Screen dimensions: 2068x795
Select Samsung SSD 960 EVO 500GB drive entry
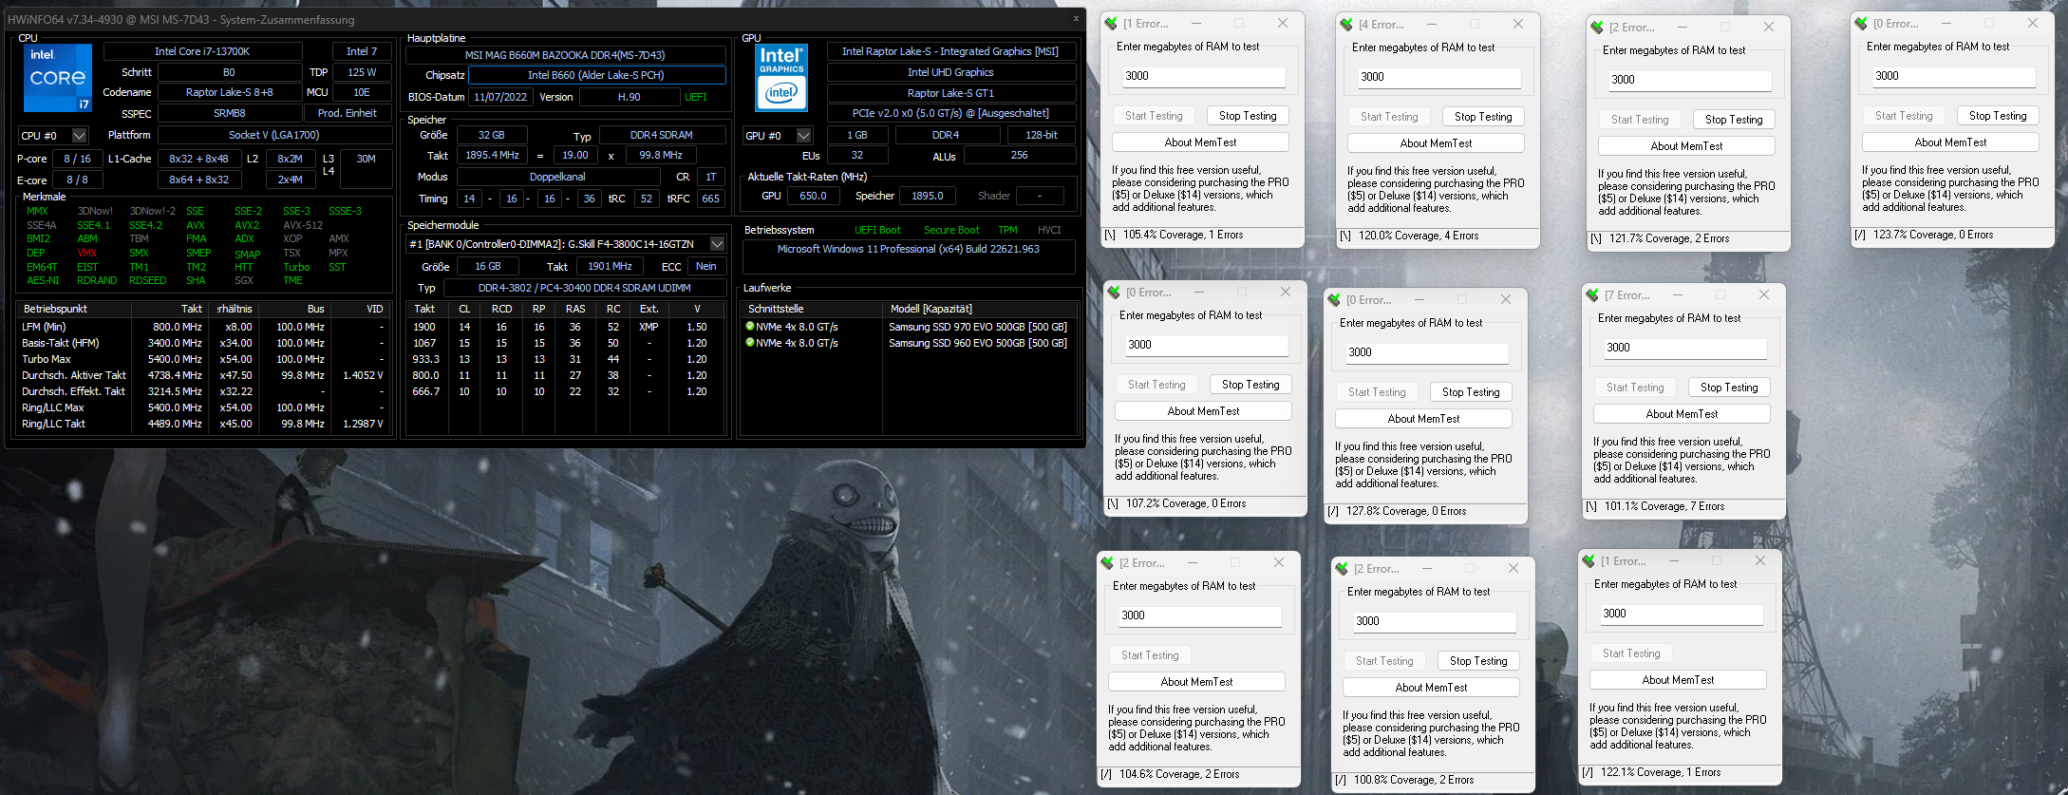click(910, 343)
